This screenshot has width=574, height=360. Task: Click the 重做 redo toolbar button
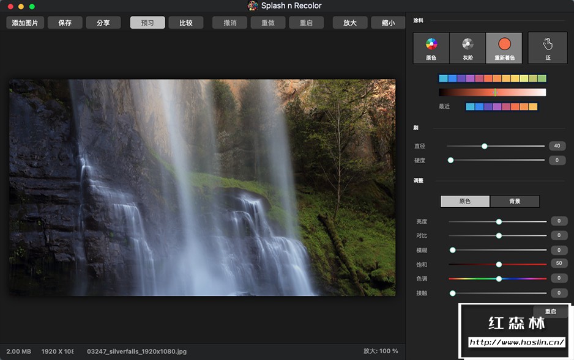point(268,23)
